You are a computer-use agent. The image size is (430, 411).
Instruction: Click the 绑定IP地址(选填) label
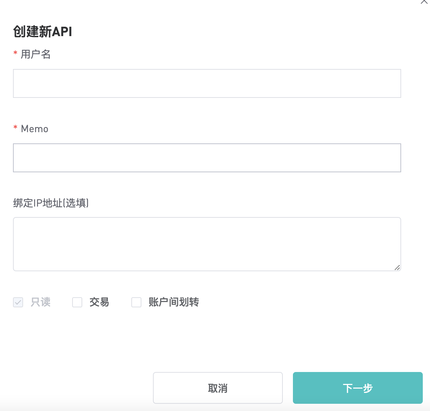click(x=51, y=203)
